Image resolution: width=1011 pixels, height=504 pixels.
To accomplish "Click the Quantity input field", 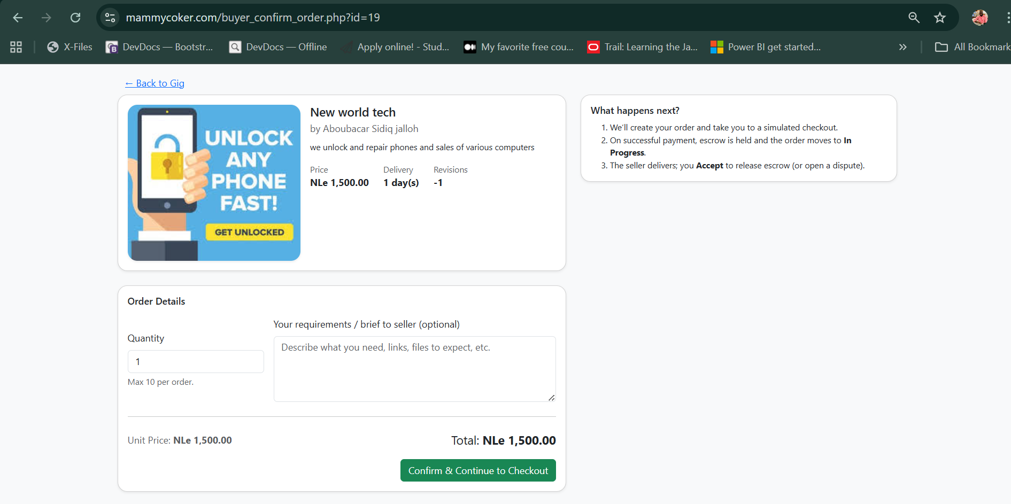I will 196,362.
